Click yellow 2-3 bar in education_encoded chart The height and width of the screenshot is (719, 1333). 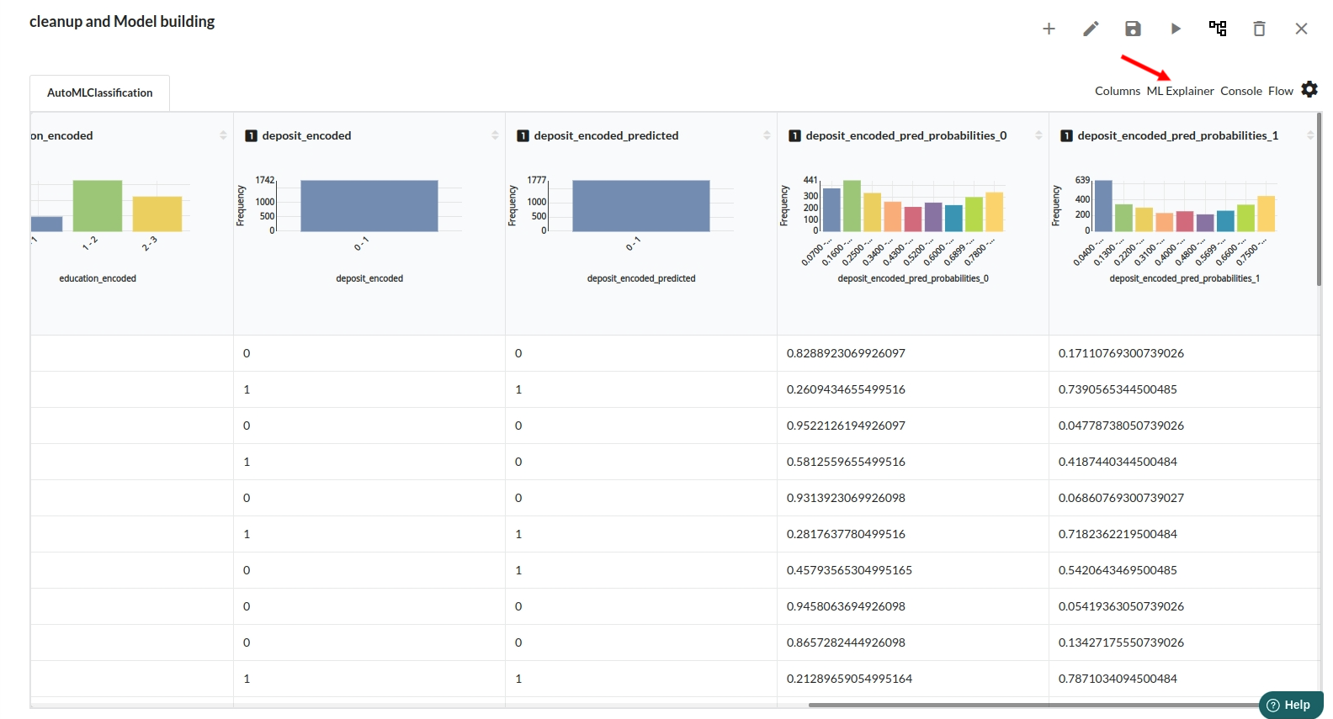[x=157, y=214]
